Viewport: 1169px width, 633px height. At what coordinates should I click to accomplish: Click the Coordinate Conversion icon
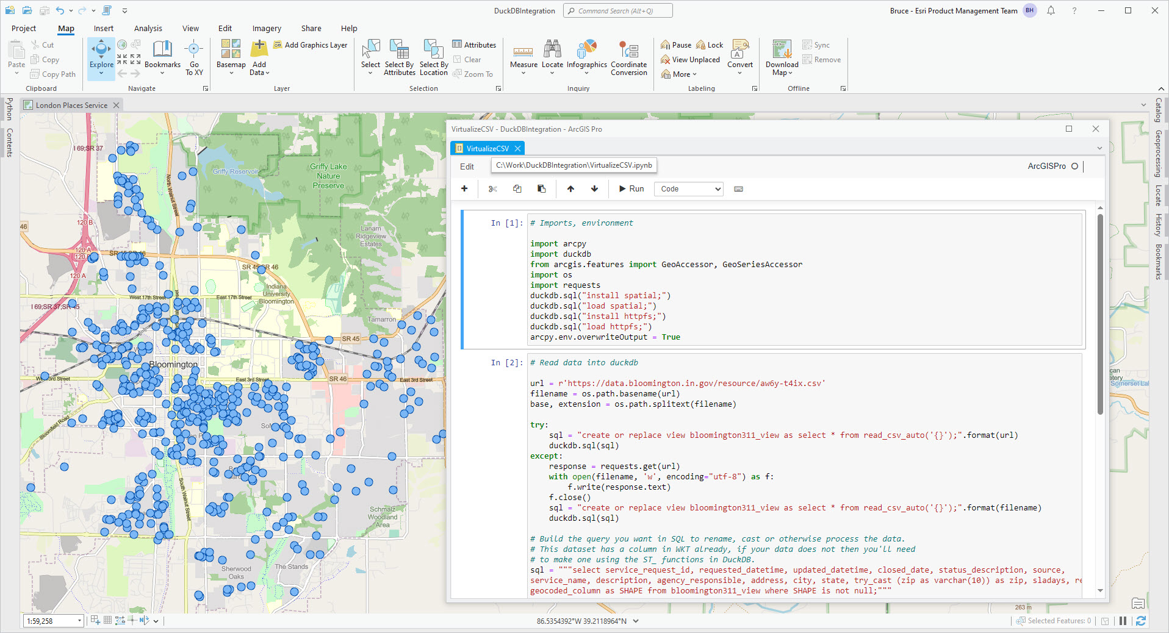[x=628, y=49]
